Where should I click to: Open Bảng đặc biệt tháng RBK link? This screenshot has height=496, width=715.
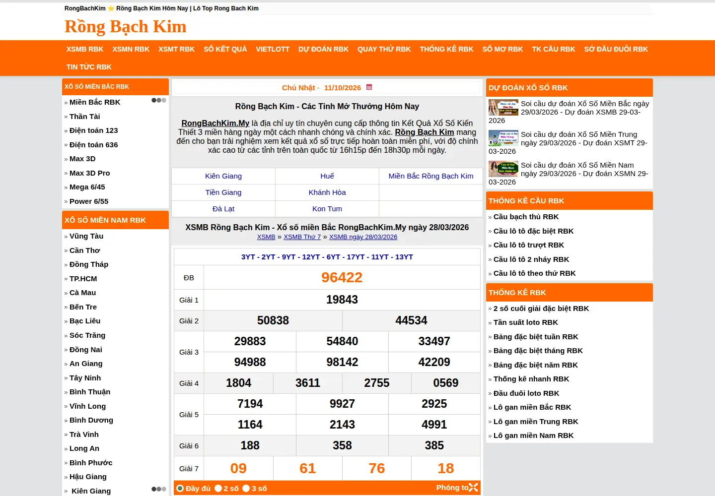[538, 351]
